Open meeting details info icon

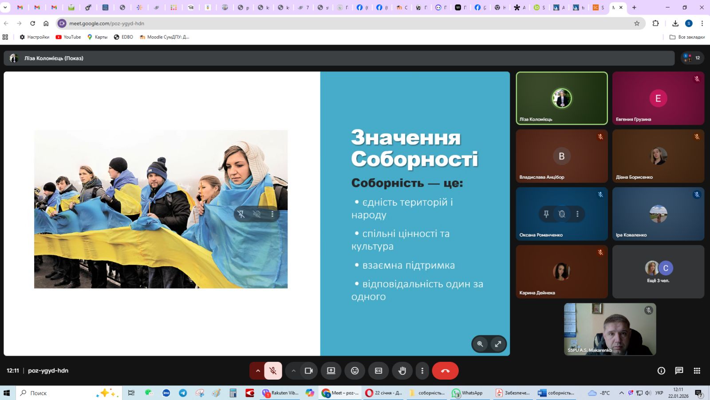tap(661, 371)
